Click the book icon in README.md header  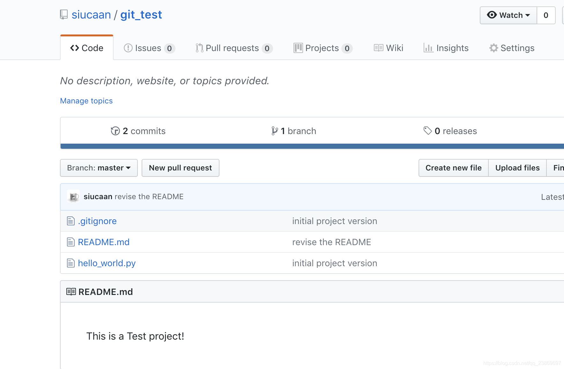pyautogui.click(x=71, y=291)
